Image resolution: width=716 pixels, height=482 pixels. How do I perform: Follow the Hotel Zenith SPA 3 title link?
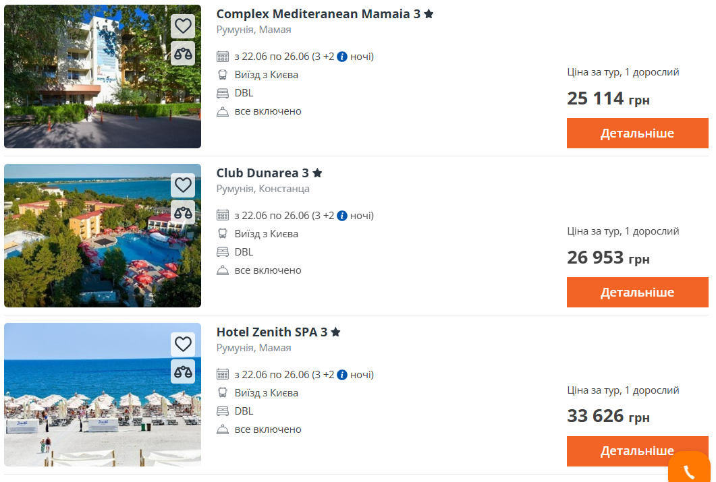pyautogui.click(x=272, y=332)
